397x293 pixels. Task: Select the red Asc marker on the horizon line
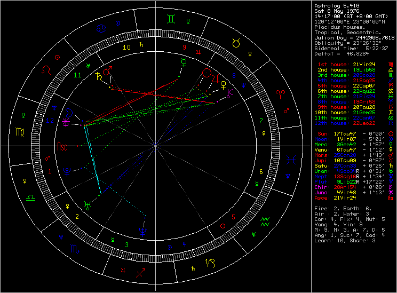(62, 146)
